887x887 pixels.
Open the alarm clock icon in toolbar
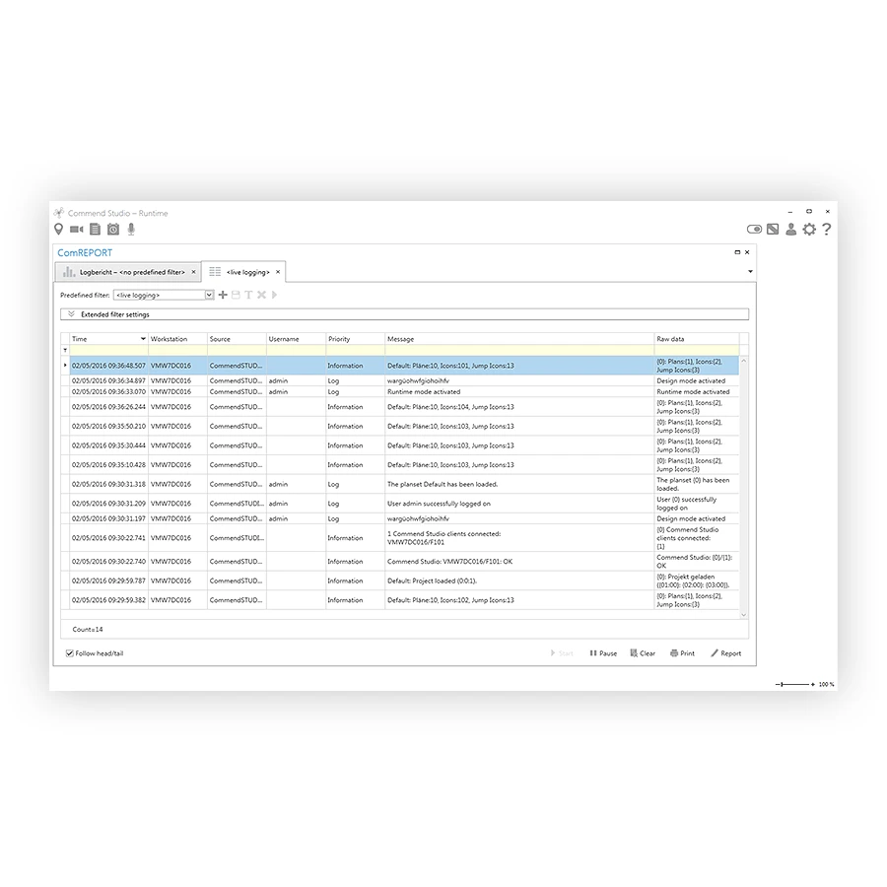(x=113, y=229)
